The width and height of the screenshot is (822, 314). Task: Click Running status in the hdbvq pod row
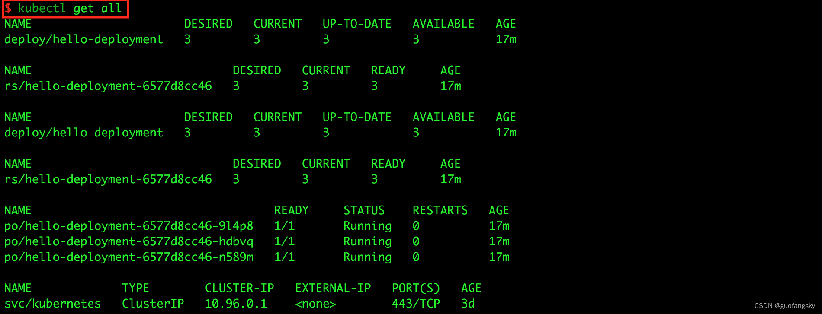[368, 241]
